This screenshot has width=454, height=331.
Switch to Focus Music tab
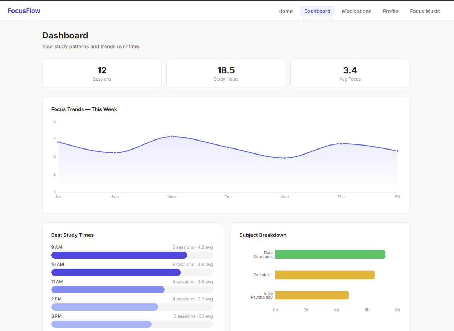[x=425, y=11]
